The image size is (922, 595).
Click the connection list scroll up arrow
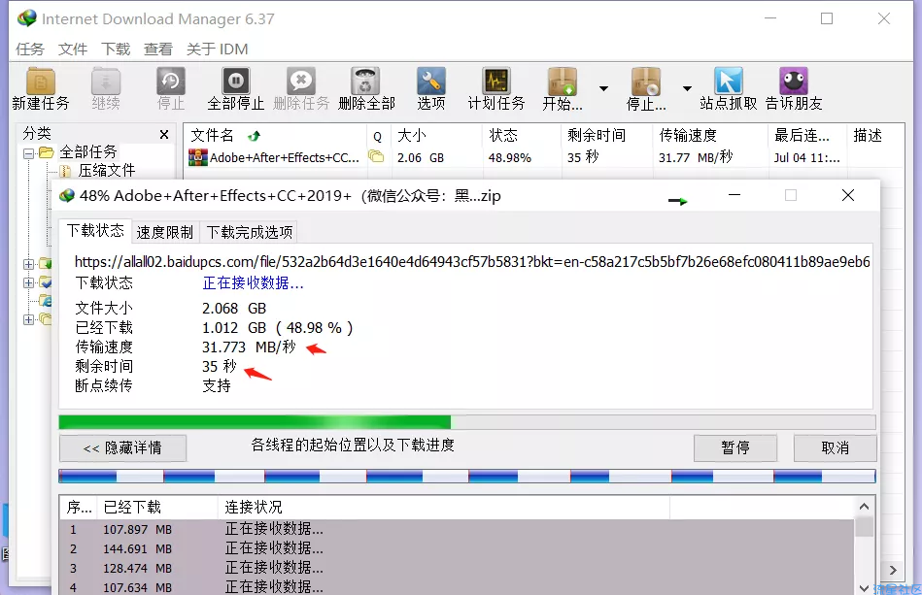tap(864, 507)
